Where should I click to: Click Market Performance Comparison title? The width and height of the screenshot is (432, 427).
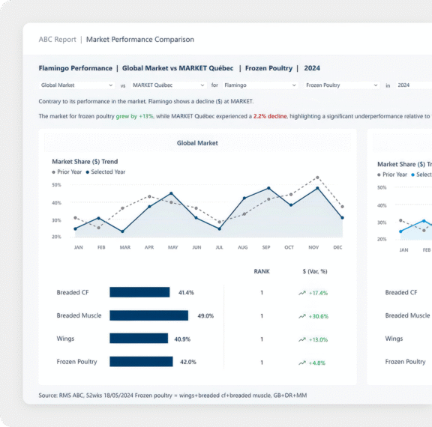pyautogui.click(x=140, y=40)
